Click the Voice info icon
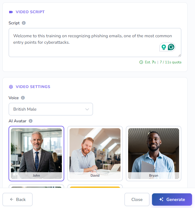 click(23, 98)
